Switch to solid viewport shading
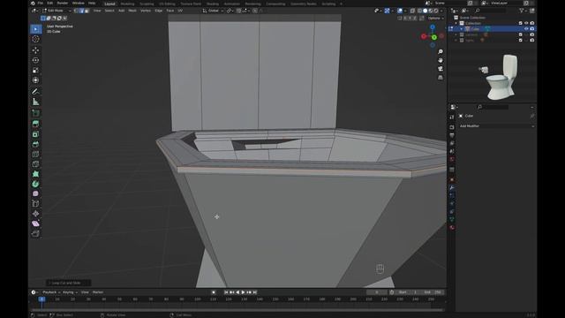565x318 pixels. (426, 11)
